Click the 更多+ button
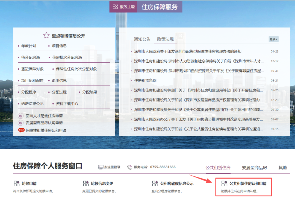This screenshot has height=198, width=295. pyautogui.click(x=273, y=39)
